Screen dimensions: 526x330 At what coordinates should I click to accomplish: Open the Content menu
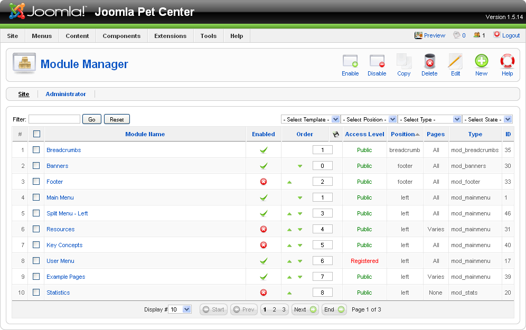[x=77, y=36]
